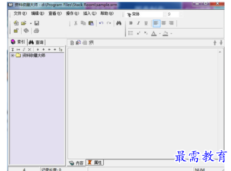Click the previous record up arrow

point(215,43)
